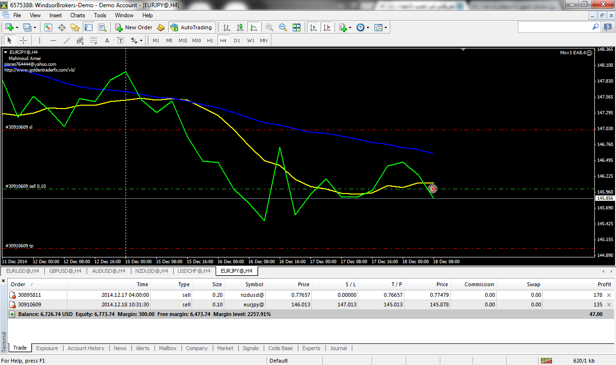The image size is (616, 365).
Task: Open the Templates icon
Action: (x=378, y=27)
